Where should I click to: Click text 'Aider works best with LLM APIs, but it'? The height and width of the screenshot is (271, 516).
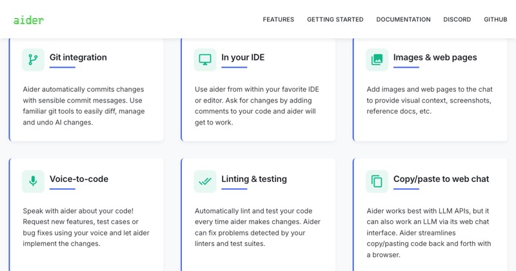pos(428,211)
